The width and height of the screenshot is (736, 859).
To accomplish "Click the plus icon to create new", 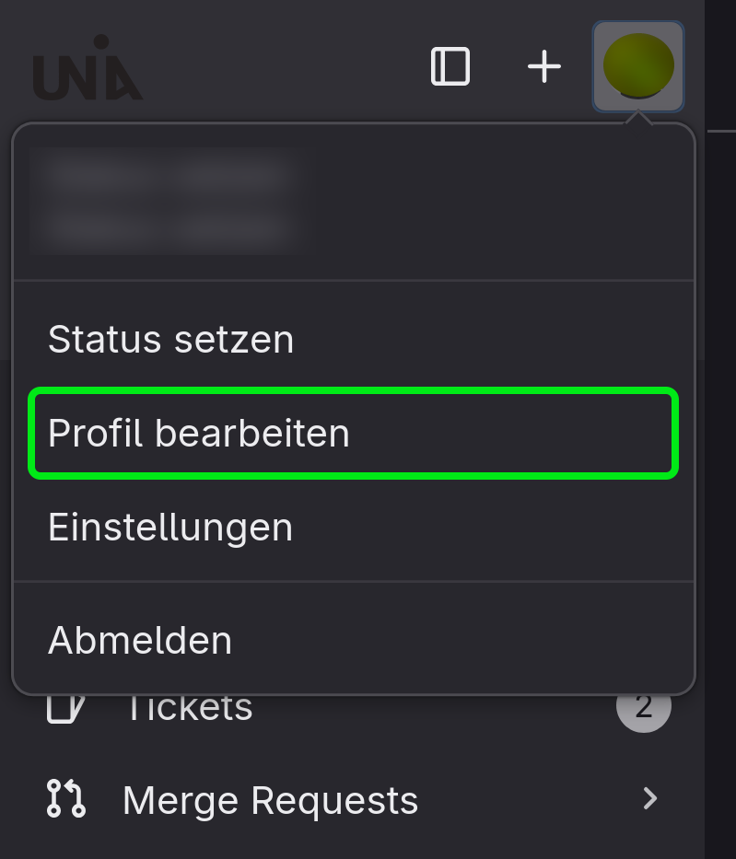I will click(544, 66).
